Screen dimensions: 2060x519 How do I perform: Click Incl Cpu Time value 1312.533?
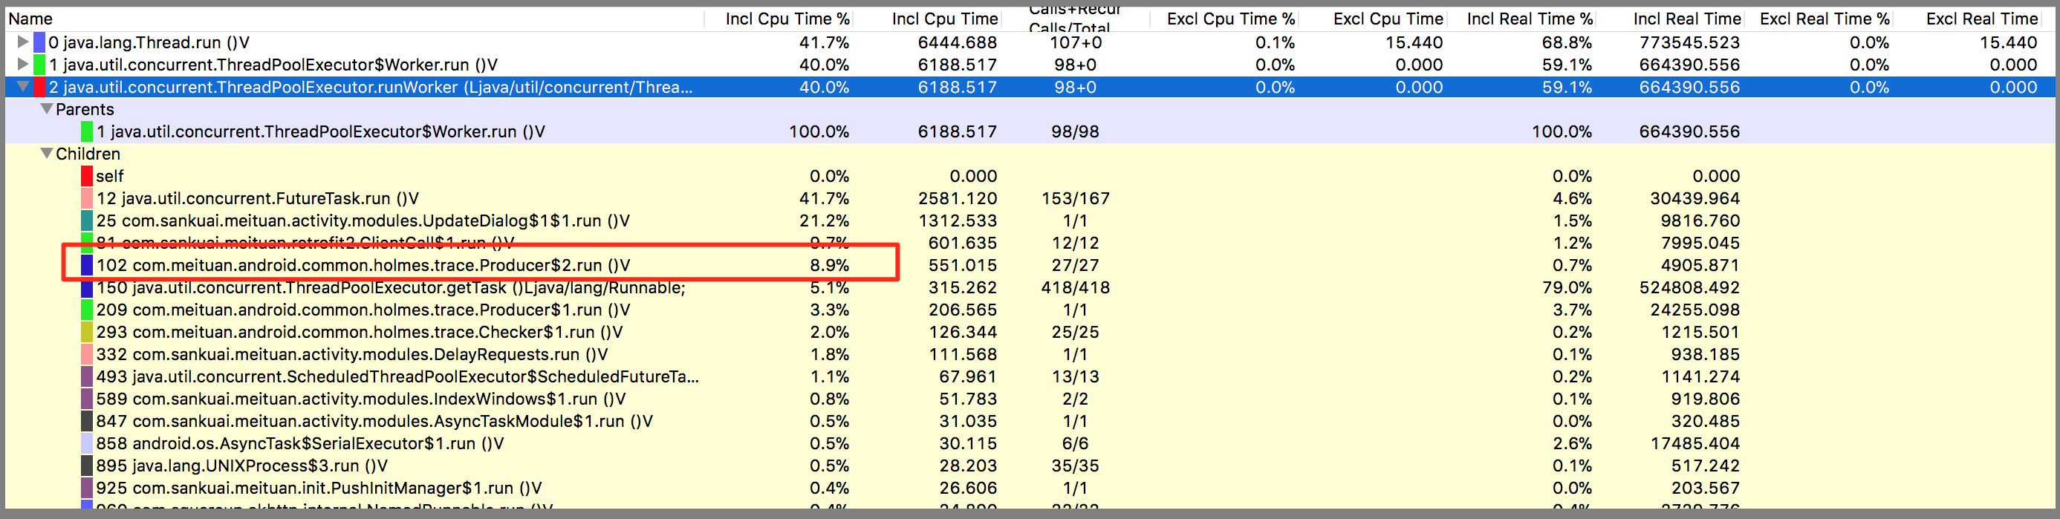pyautogui.click(x=958, y=221)
